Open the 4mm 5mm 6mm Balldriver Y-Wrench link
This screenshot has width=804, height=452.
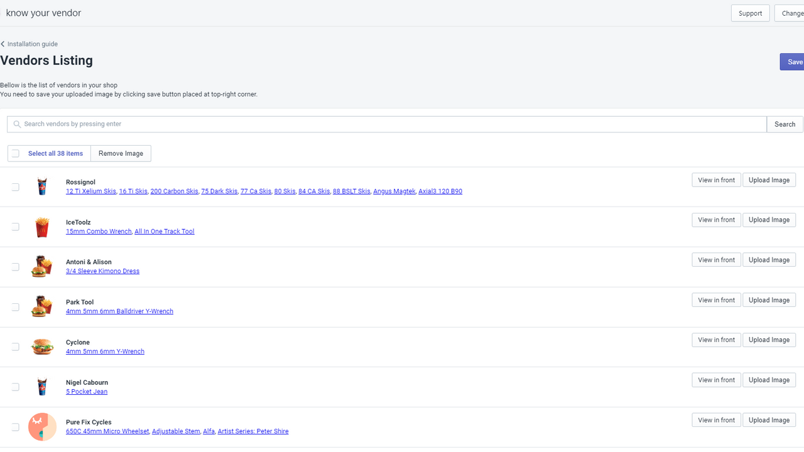(x=119, y=311)
